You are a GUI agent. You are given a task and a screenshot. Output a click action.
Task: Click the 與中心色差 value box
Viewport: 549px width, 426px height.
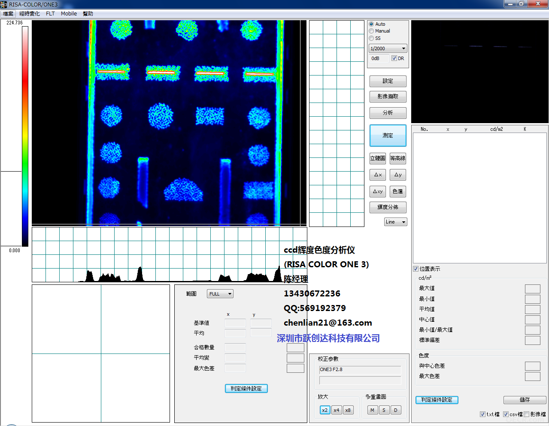coord(533,366)
